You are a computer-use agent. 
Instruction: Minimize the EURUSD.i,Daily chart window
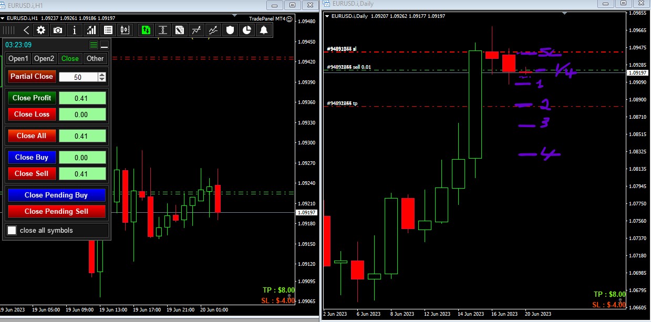(607, 3)
